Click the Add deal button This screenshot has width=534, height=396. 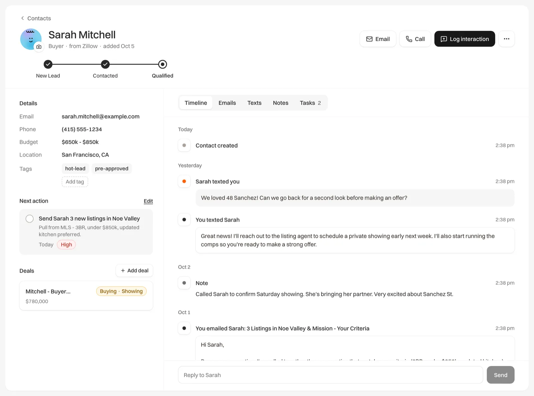(x=135, y=271)
